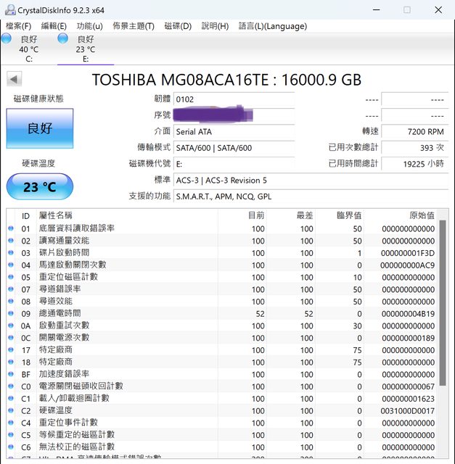
Task: Click status dot of attribute BF
Action: click(11, 374)
